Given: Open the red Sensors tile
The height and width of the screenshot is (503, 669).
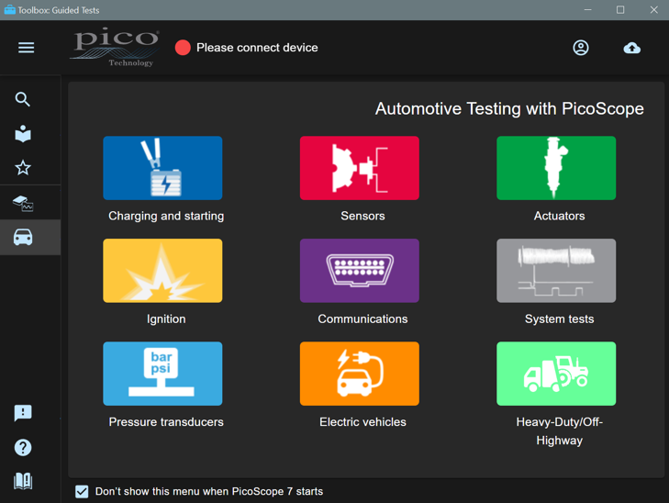Looking at the screenshot, I should [359, 168].
